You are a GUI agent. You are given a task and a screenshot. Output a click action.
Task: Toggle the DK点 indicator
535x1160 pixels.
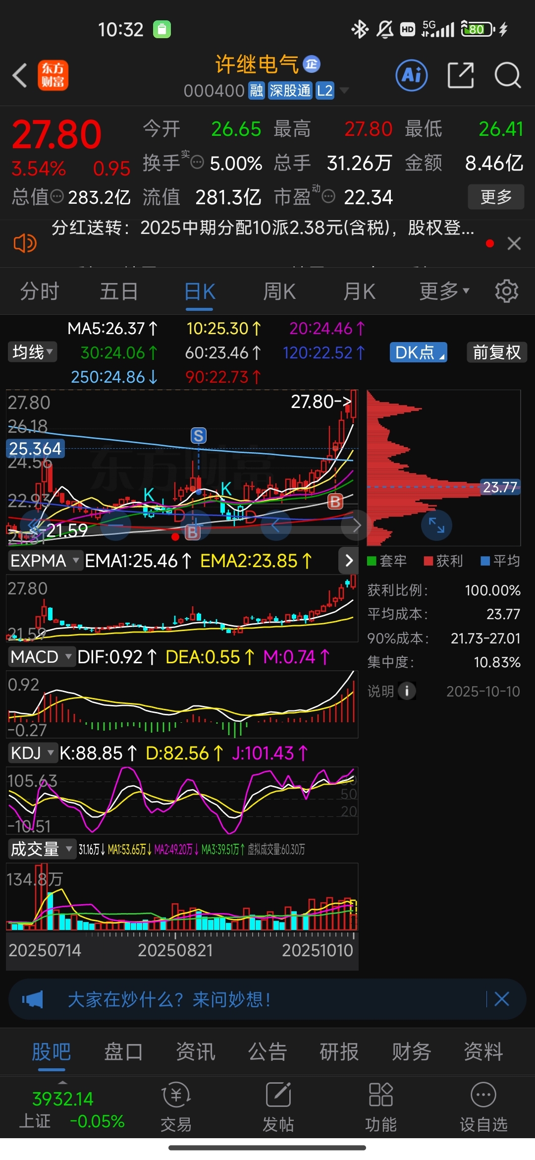point(418,352)
